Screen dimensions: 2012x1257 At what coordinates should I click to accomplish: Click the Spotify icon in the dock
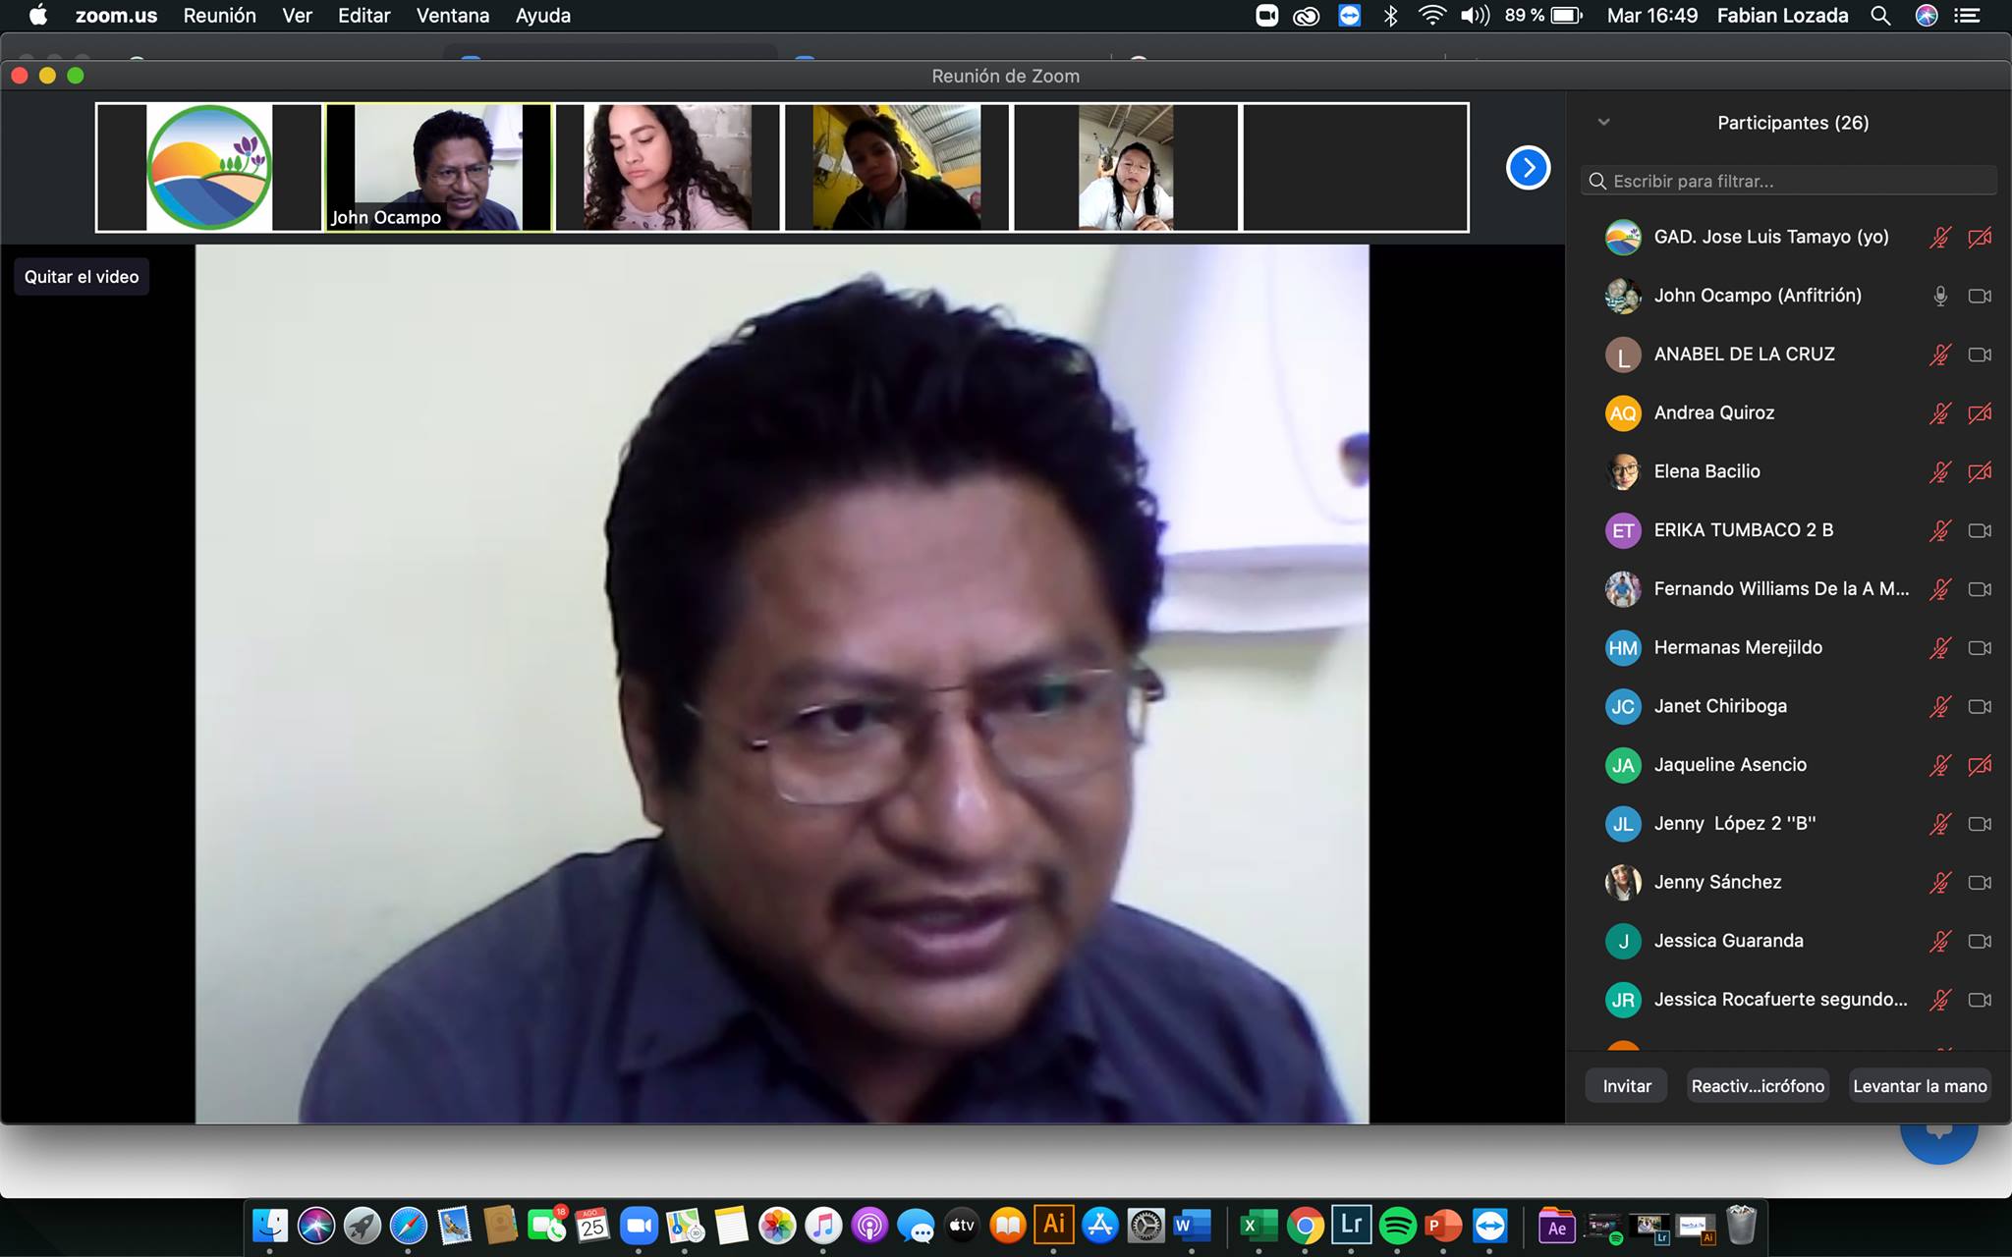click(x=1397, y=1226)
